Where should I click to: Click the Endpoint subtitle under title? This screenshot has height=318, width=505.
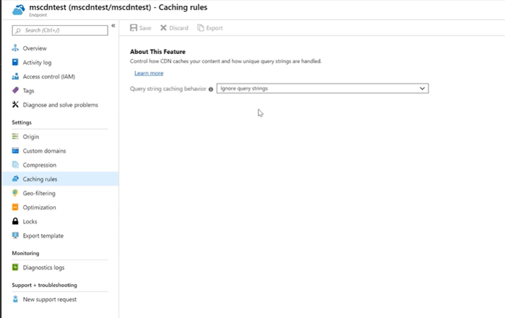[38, 15]
